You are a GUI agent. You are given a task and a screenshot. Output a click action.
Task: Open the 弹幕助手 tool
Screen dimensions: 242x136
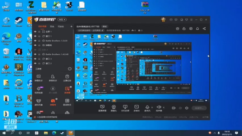pos(39,78)
